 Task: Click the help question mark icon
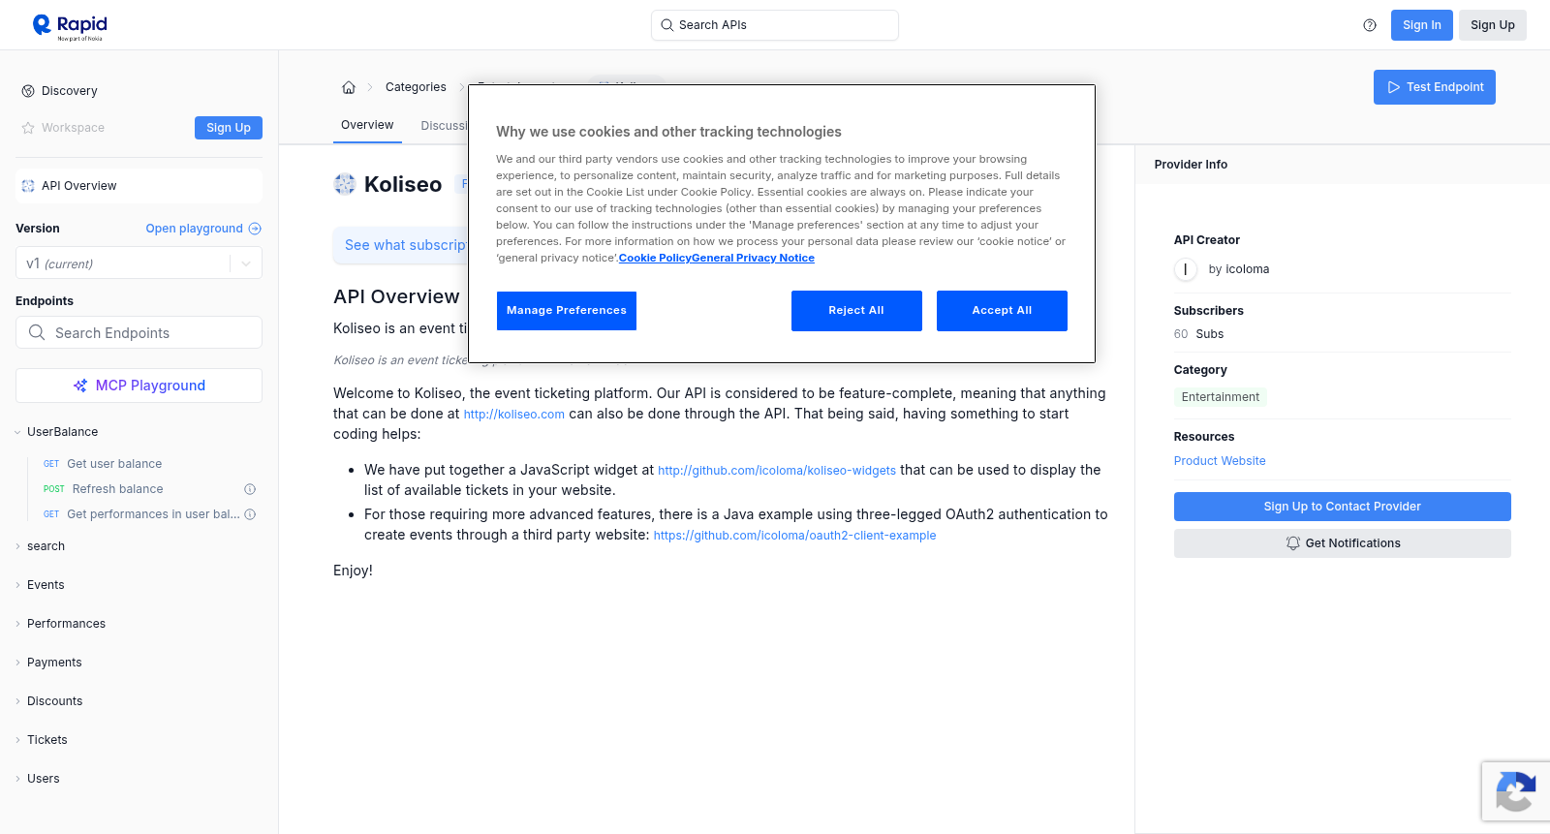[1370, 25]
